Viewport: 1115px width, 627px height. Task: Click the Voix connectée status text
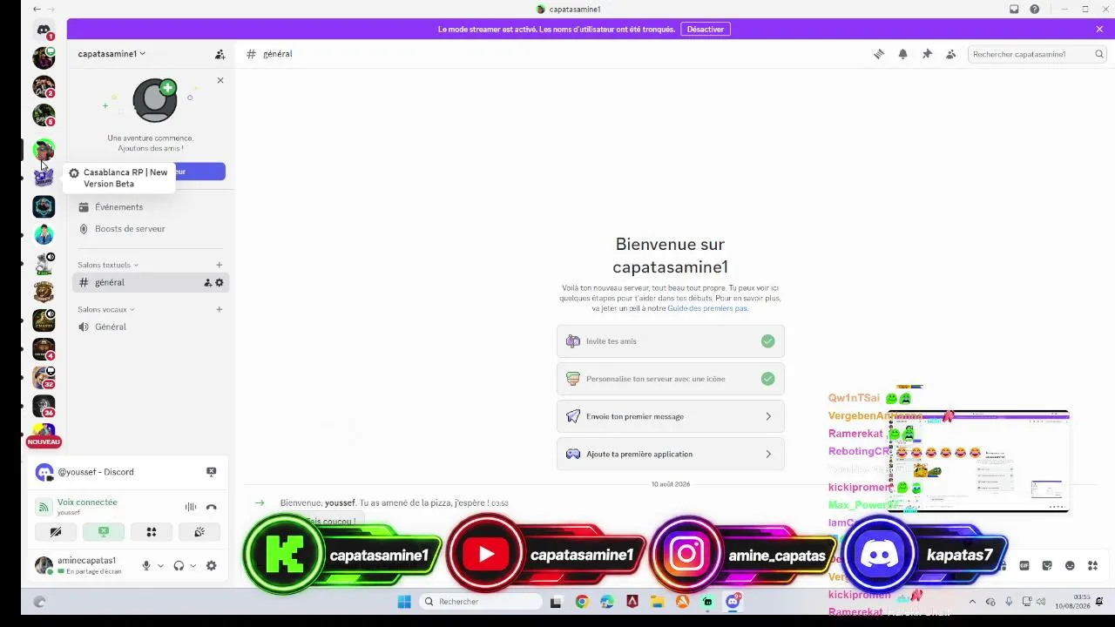click(x=87, y=502)
